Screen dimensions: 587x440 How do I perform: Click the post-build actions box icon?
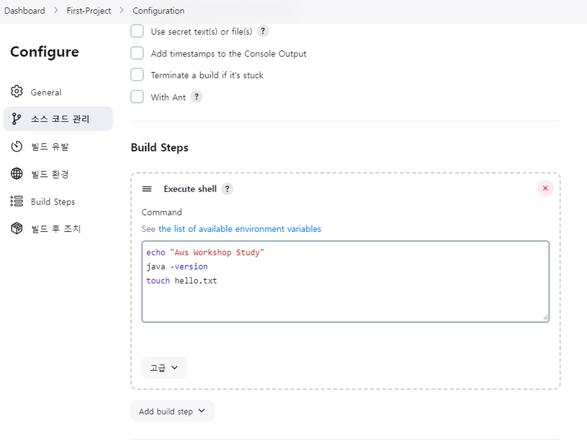click(x=17, y=228)
